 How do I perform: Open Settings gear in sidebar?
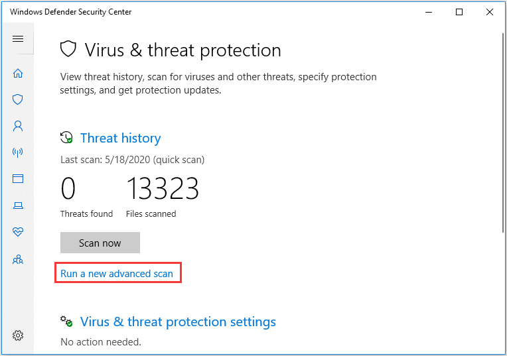[18, 335]
